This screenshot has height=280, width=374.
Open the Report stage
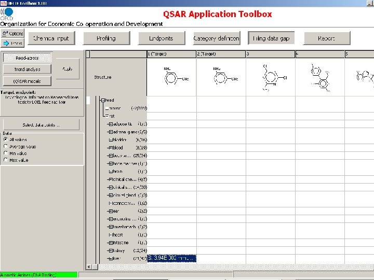pos(327,38)
